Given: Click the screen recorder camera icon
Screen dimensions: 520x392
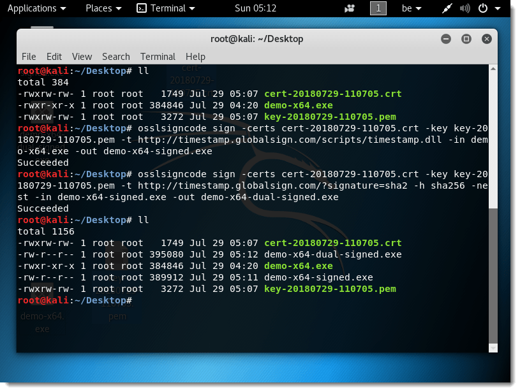Looking at the screenshot, I should click(350, 8).
